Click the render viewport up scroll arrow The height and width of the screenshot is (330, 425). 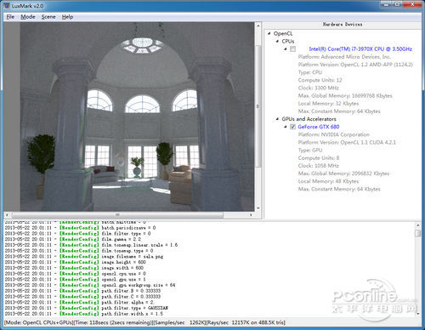[x=258, y=26]
